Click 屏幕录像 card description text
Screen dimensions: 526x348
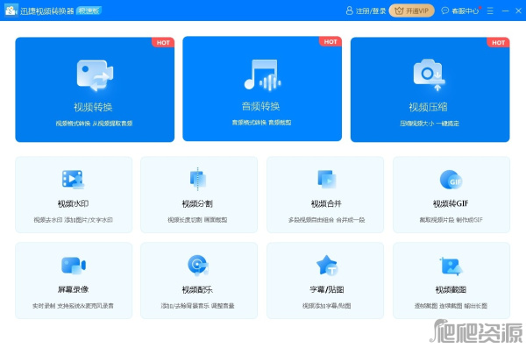point(73,306)
